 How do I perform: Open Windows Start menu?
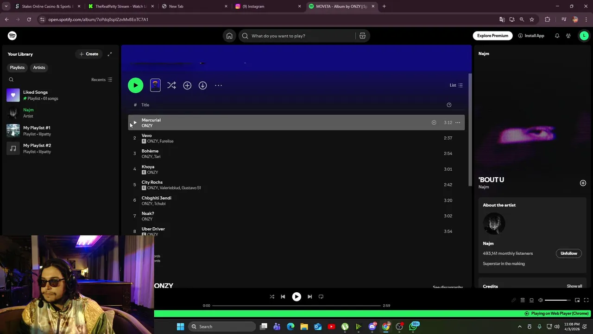(180, 327)
